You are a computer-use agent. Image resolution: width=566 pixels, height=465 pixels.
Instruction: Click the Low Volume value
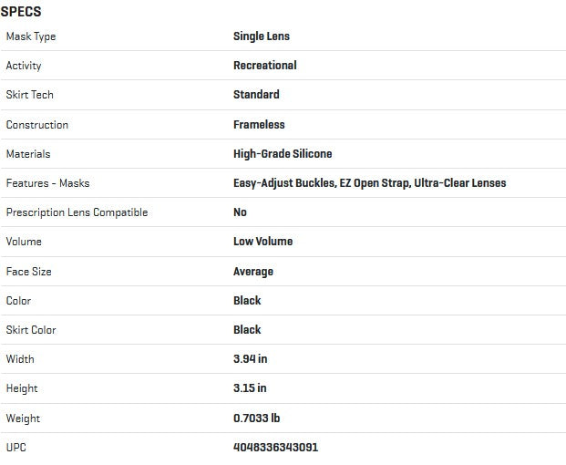pos(263,242)
